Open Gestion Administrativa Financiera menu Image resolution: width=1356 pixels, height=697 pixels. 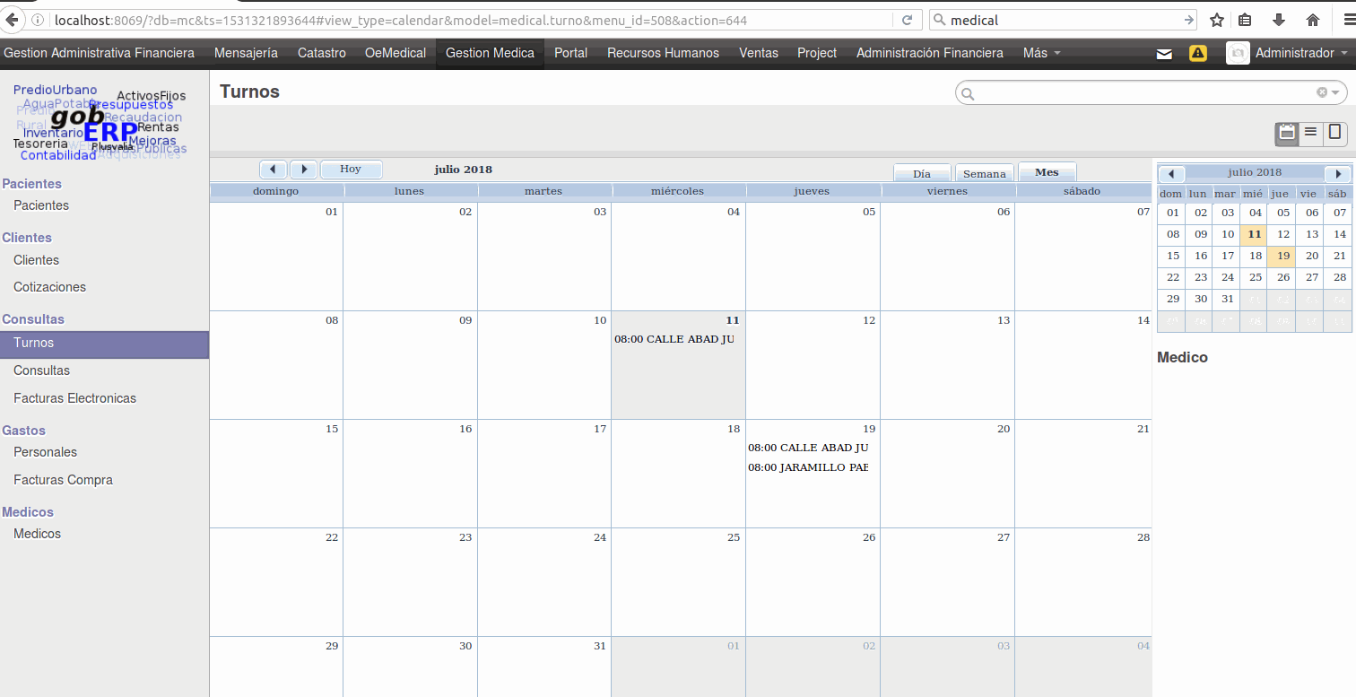tap(99, 53)
